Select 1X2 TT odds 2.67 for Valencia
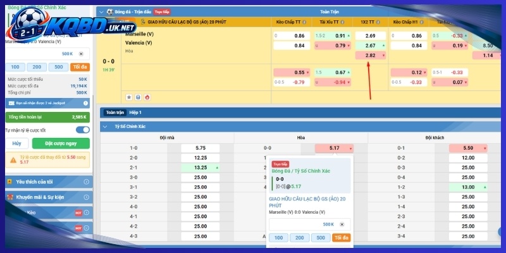This screenshot has height=253, width=506. point(371,46)
